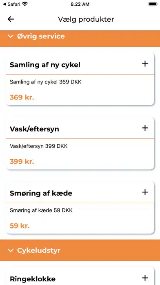The height and width of the screenshot is (285, 160).
Task: Add Smøring af kæde with plus icon
Action: [145, 192]
